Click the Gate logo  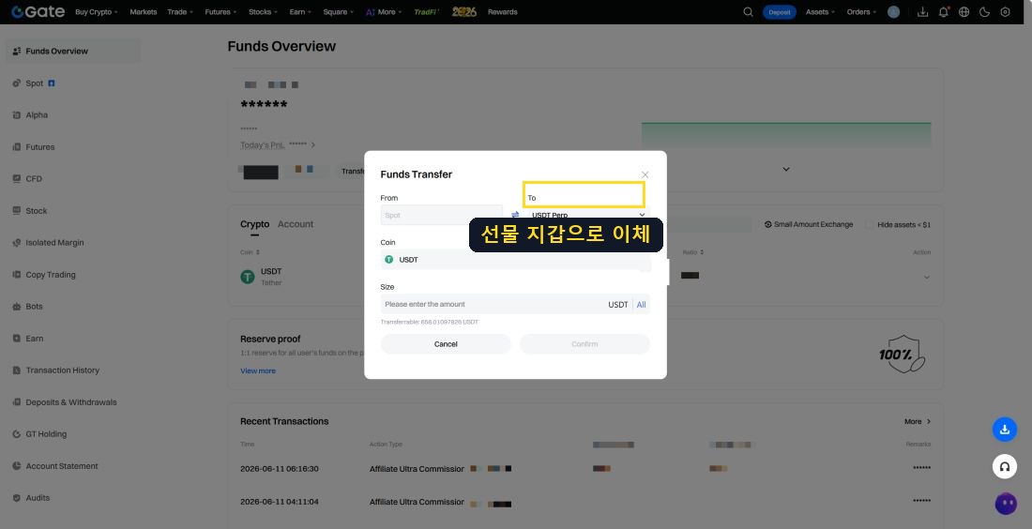point(38,12)
